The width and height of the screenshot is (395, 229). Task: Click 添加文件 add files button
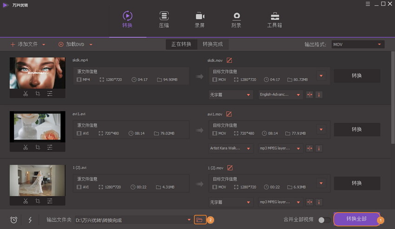click(24, 44)
